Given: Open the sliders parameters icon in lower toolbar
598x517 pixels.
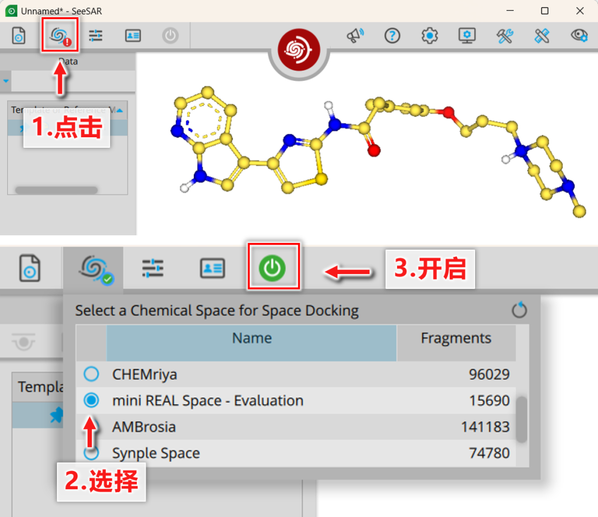Looking at the screenshot, I should (x=153, y=268).
